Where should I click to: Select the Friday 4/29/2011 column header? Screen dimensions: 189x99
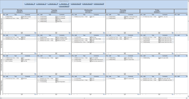point(157,11)
